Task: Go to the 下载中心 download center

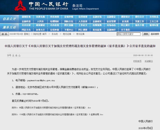Action: tap(69, 30)
